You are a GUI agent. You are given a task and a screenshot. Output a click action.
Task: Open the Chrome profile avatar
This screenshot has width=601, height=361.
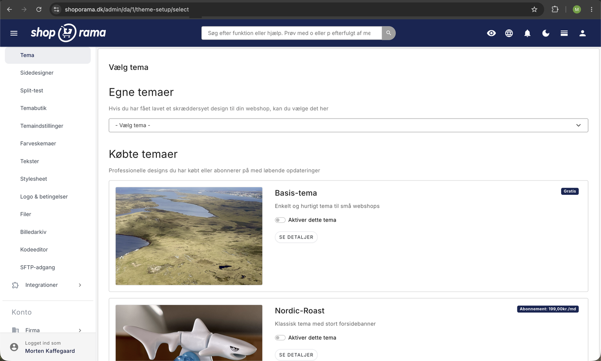pos(577,9)
